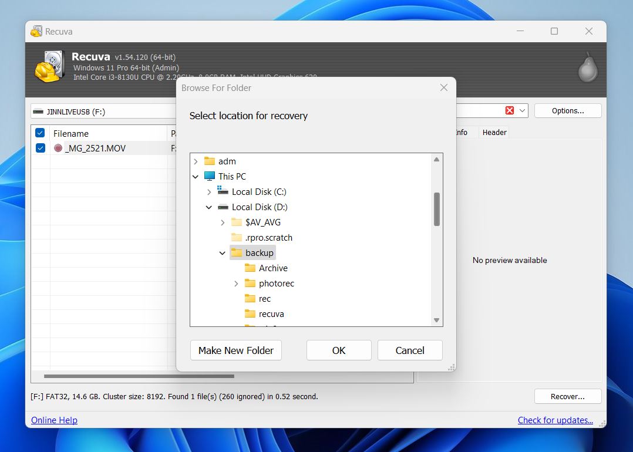Switch to the Header tab
633x452 pixels.
(x=494, y=133)
